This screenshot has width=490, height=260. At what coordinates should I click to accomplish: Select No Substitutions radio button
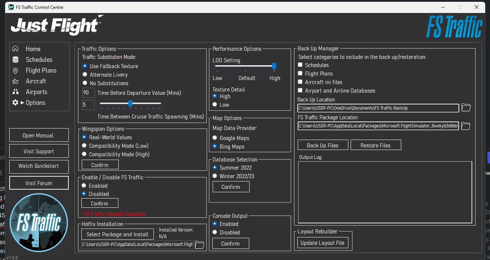tap(85, 83)
